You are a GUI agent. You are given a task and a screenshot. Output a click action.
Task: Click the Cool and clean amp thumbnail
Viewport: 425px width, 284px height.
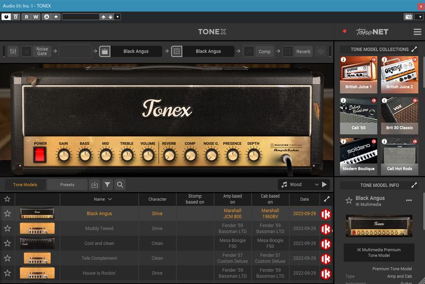pyautogui.click(x=37, y=243)
